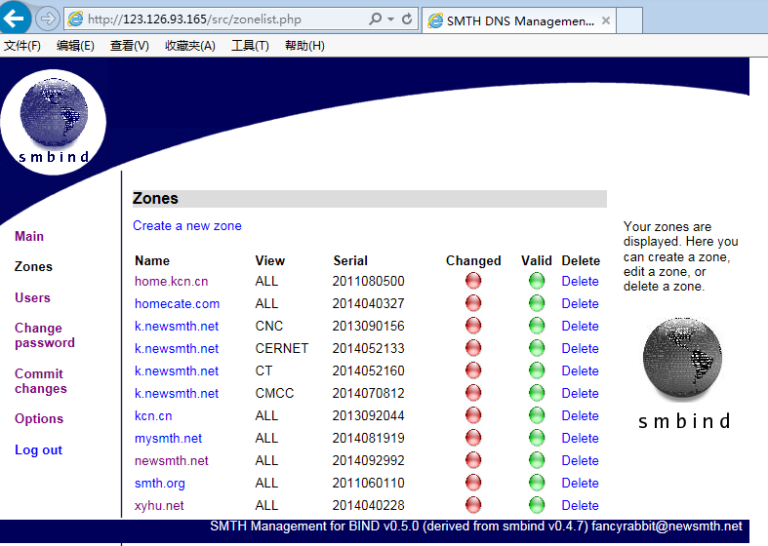Click the browser forward arrow button
Image resolution: width=768 pixels, height=546 pixels.
tap(48, 19)
